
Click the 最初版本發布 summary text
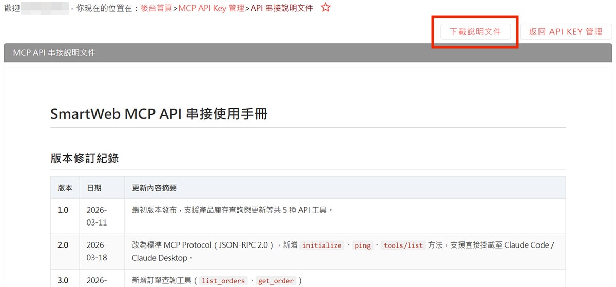233,210
